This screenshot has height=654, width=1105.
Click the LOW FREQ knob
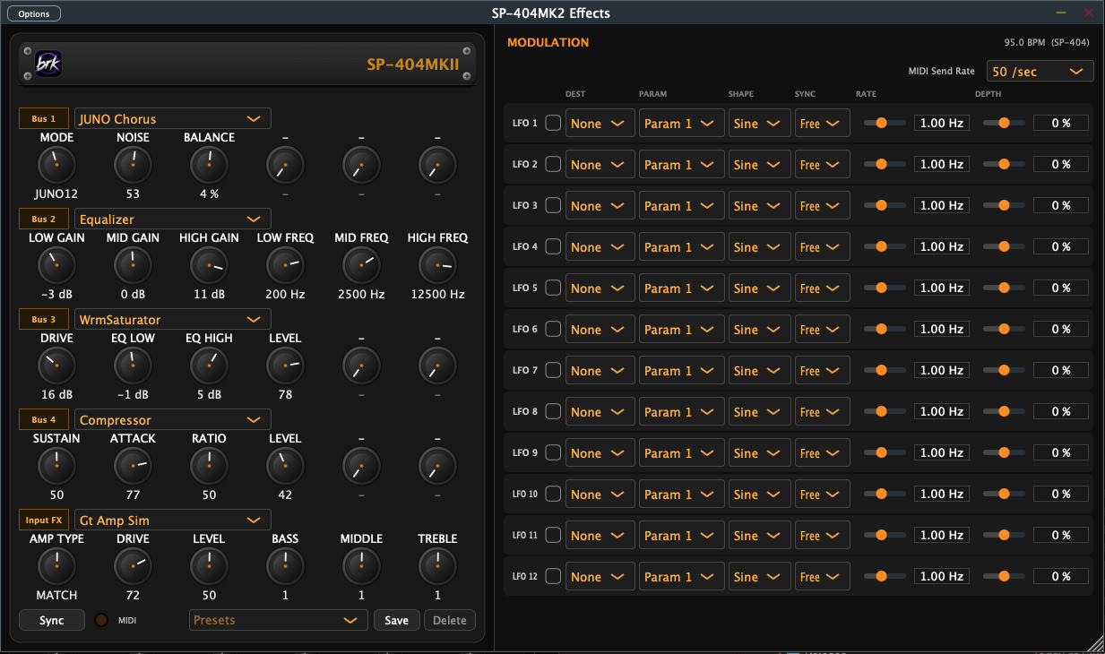285,265
